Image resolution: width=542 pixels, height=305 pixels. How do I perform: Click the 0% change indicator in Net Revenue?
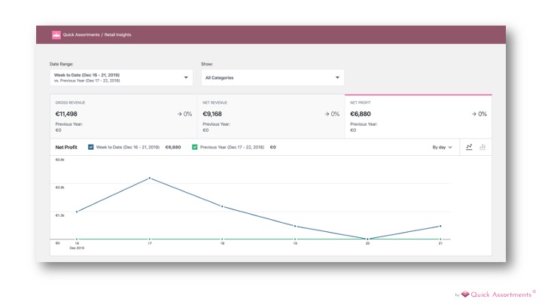pyautogui.click(x=332, y=114)
